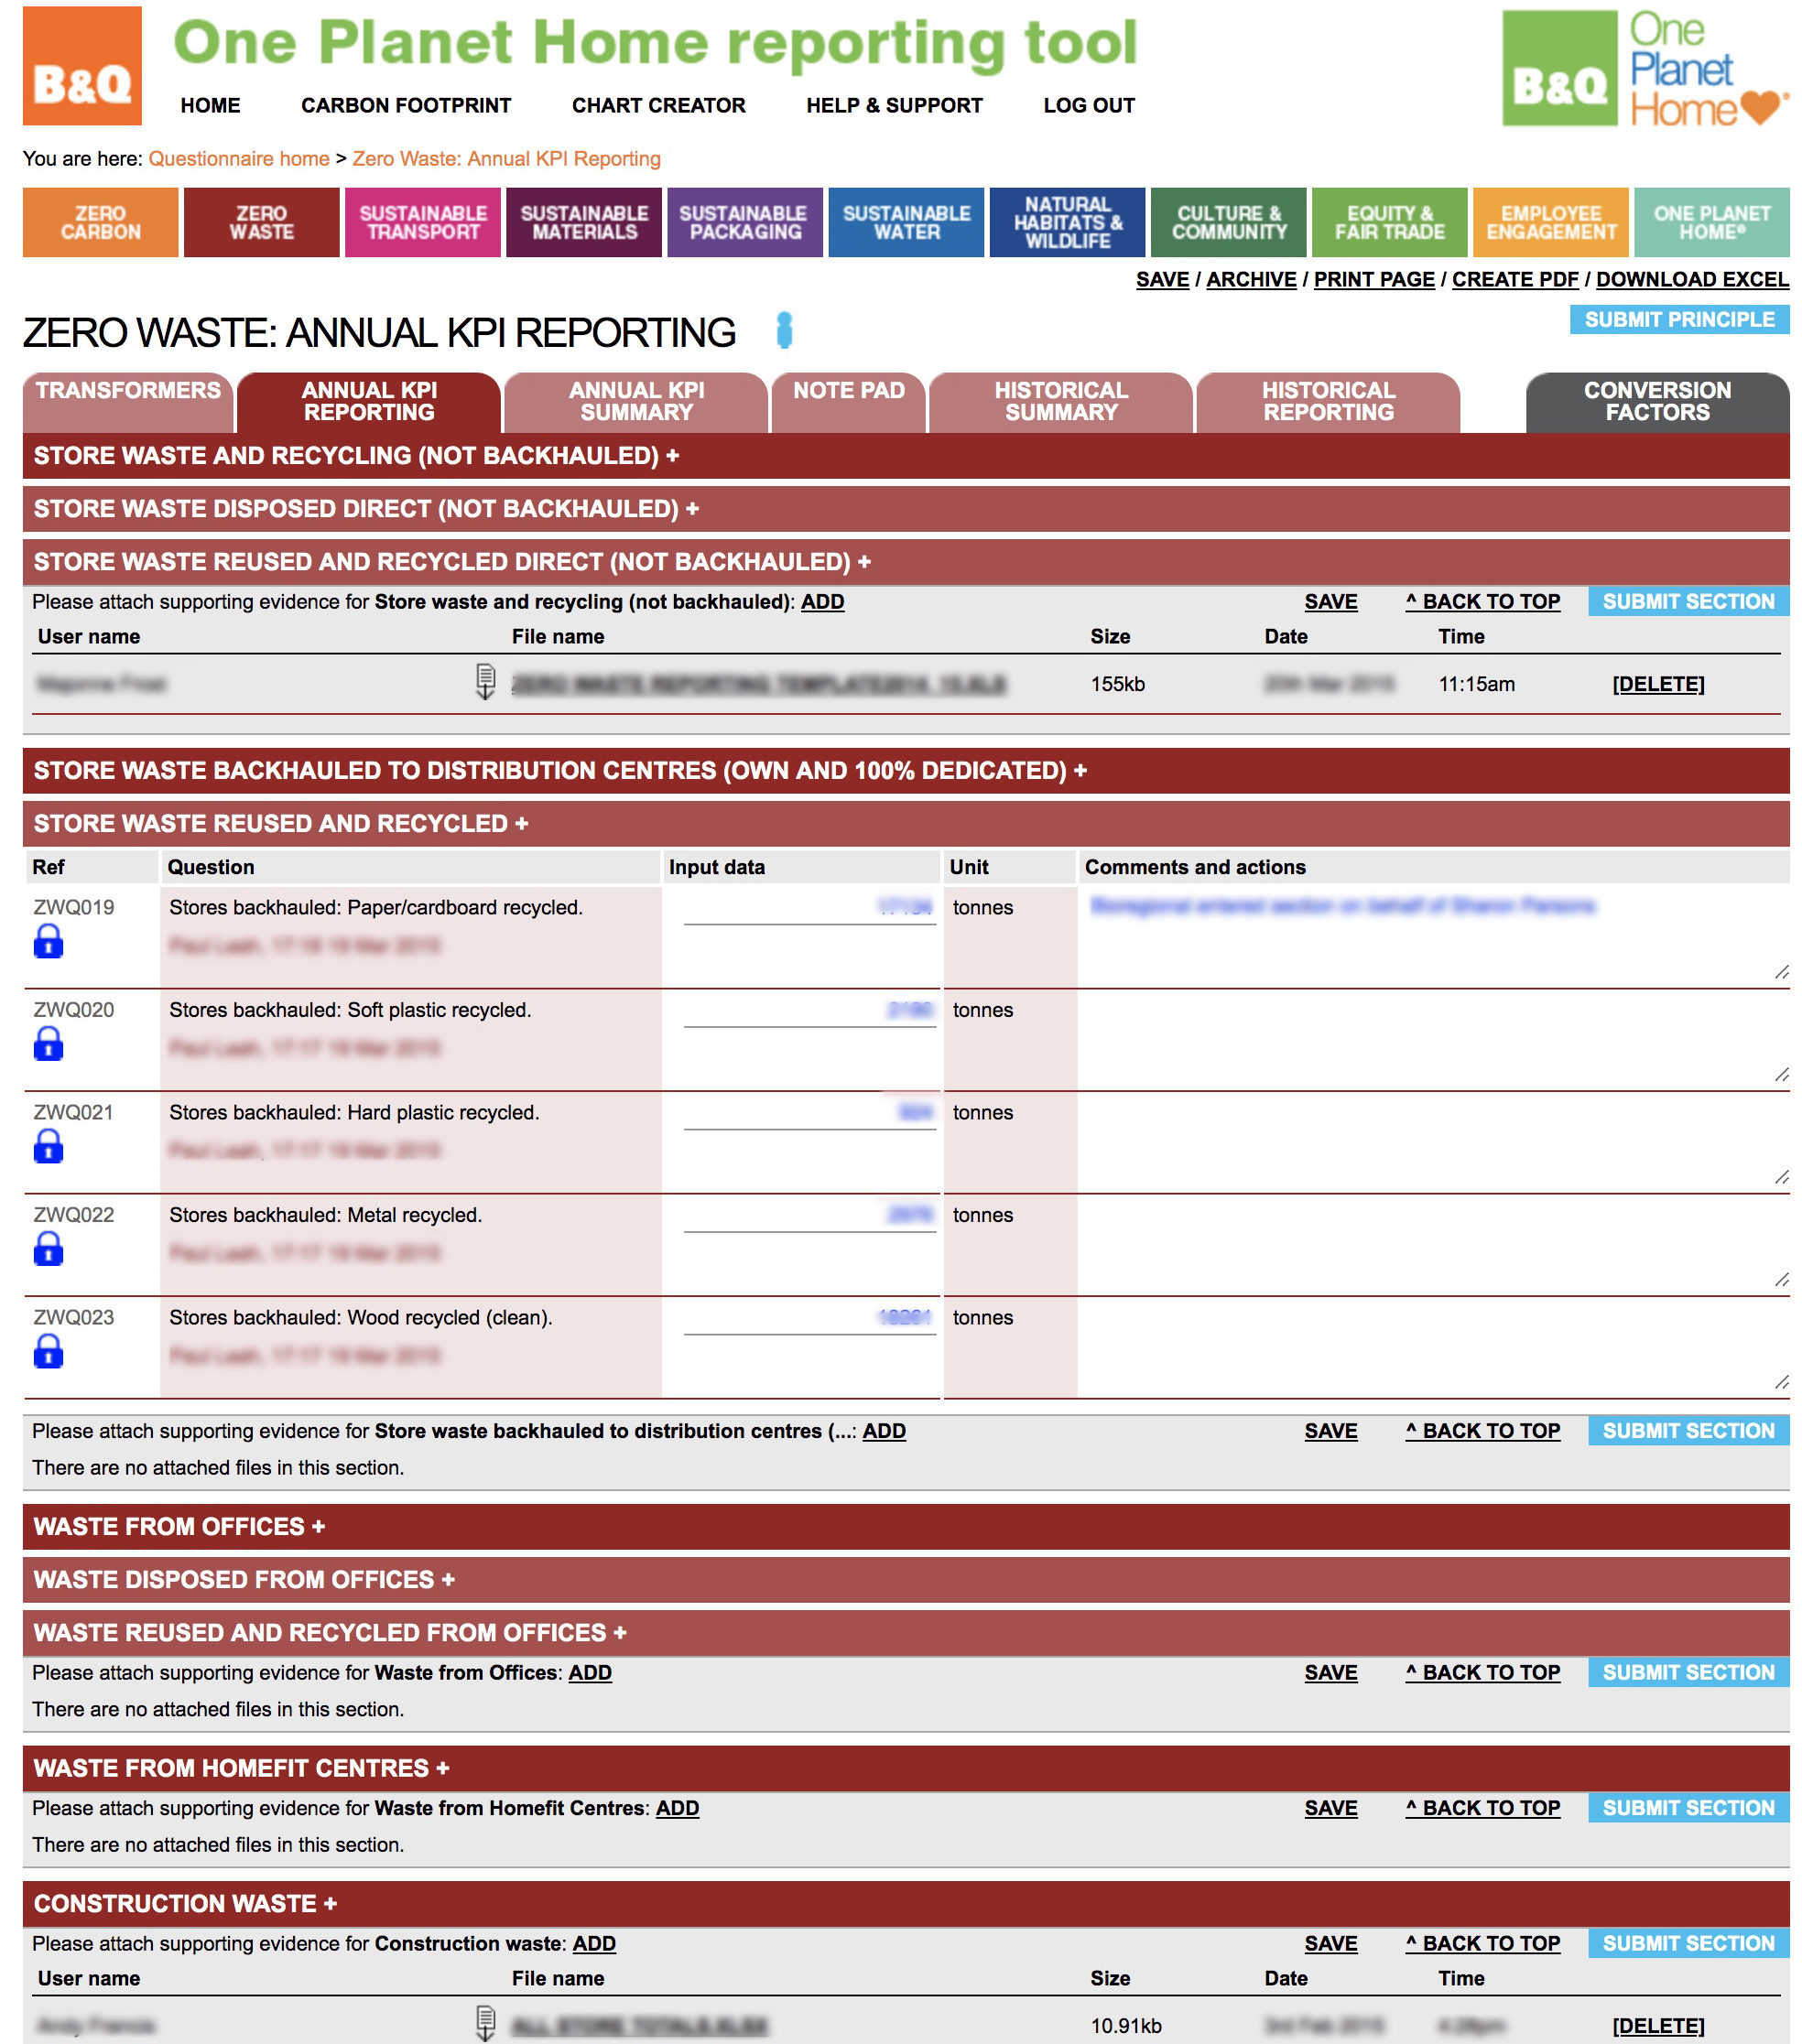
Task: Go to Culture & Community principle
Action: (x=1229, y=223)
